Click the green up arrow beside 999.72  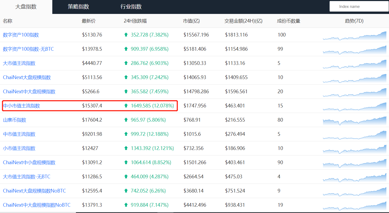click(x=126, y=134)
